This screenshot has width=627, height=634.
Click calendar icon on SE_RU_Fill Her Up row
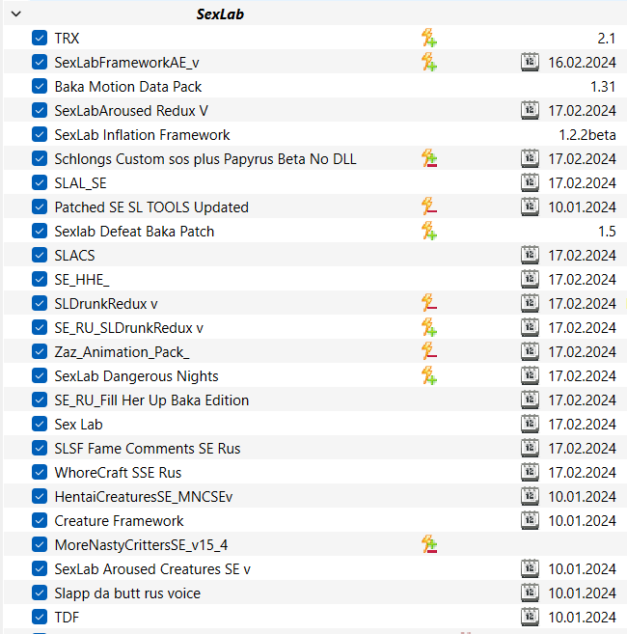(530, 400)
